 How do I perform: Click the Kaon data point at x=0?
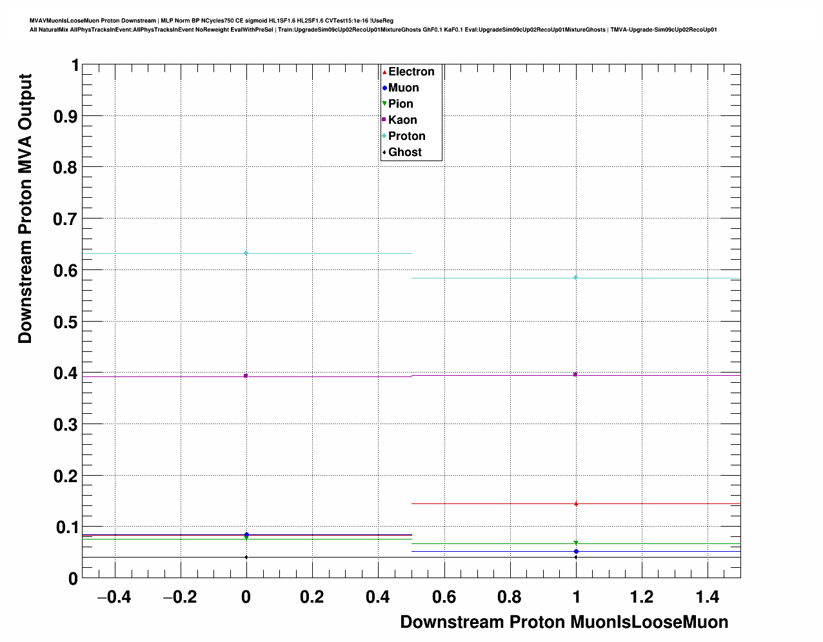point(246,376)
